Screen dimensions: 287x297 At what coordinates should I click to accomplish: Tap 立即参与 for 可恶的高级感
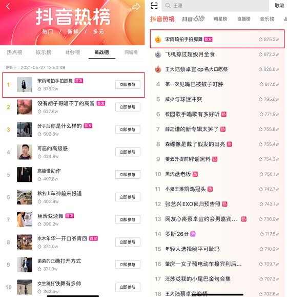pyautogui.click(x=128, y=152)
